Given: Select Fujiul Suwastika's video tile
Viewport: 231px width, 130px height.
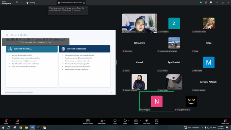Looking at the screenshot, I should click(139, 23).
